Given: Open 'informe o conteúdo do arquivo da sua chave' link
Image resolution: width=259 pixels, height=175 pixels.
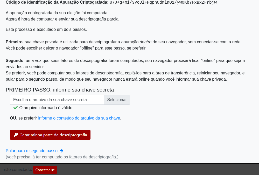Looking at the screenshot, I should [x=79, y=118].
